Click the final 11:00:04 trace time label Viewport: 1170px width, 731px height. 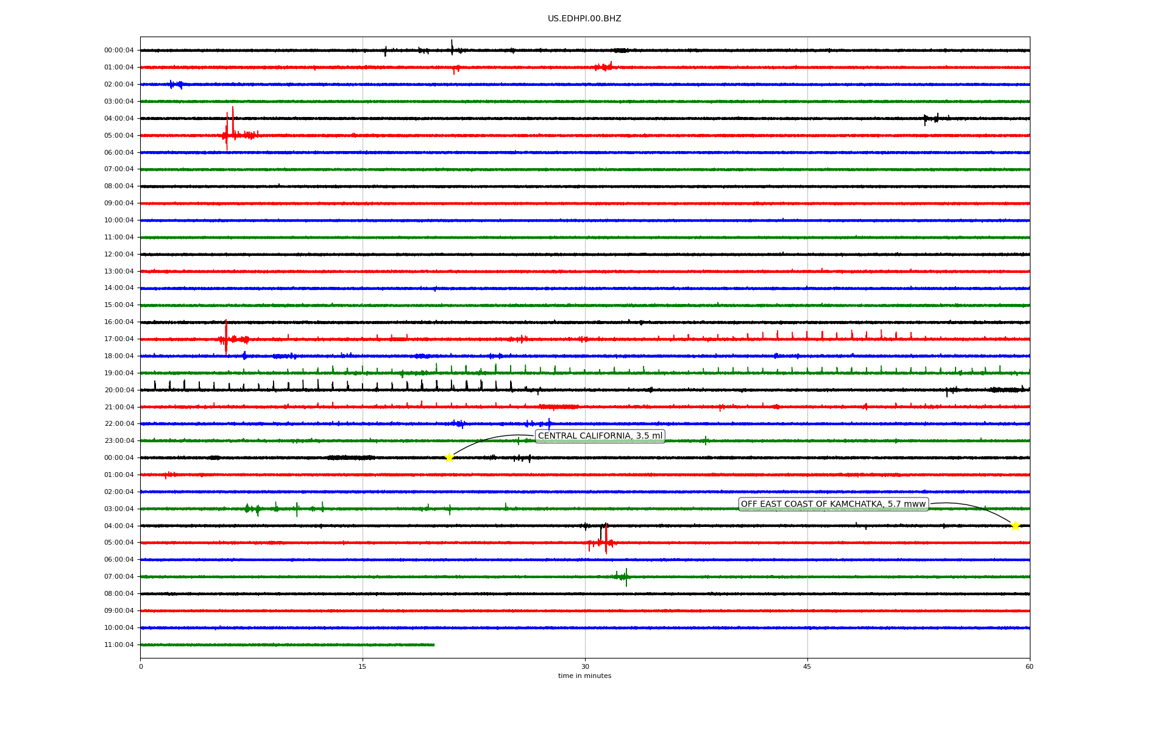tap(119, 644)
